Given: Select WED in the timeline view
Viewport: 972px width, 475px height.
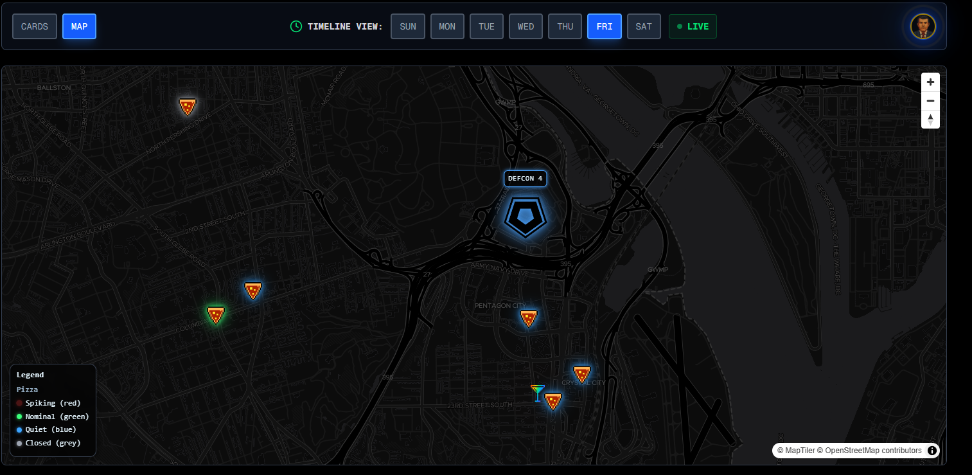Looking at the screenshot, I should [x=526, y=26].
